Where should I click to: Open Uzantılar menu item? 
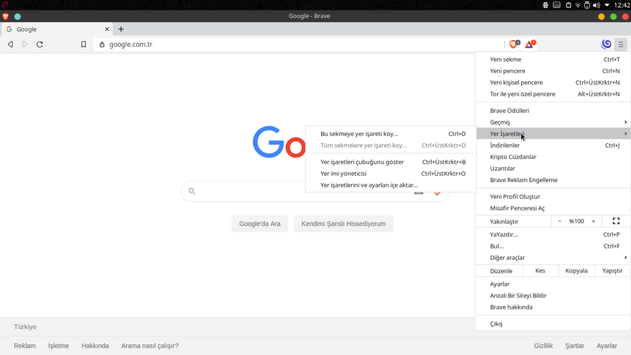[x=553, y=169]
